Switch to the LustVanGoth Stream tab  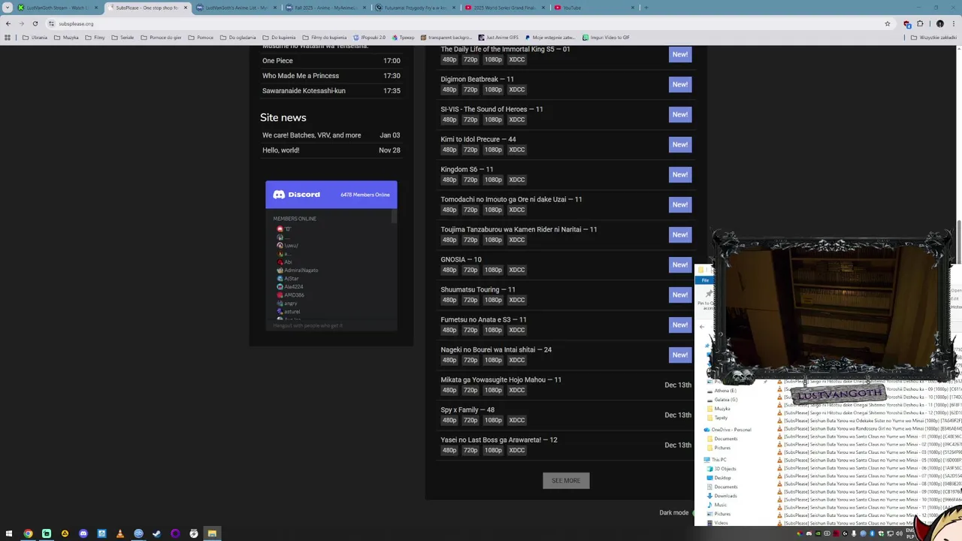[57, 8]
